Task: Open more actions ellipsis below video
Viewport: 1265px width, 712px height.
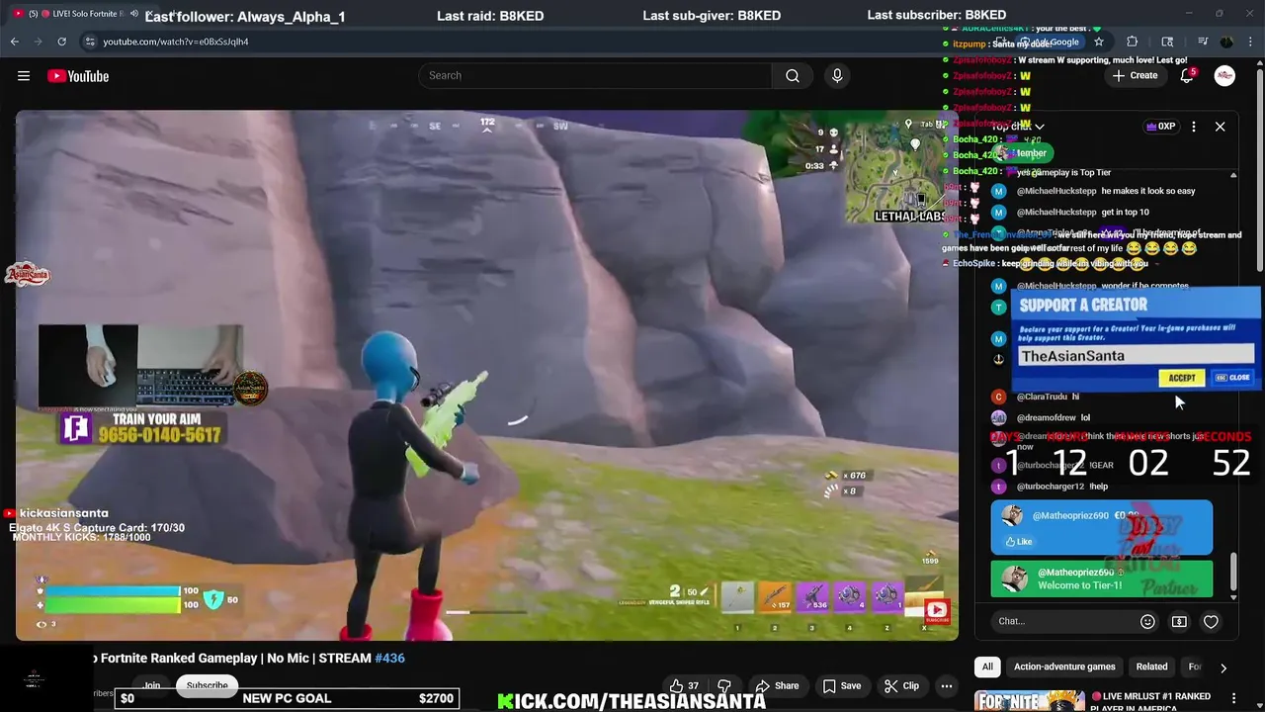Action: click(x=946, y=685)
